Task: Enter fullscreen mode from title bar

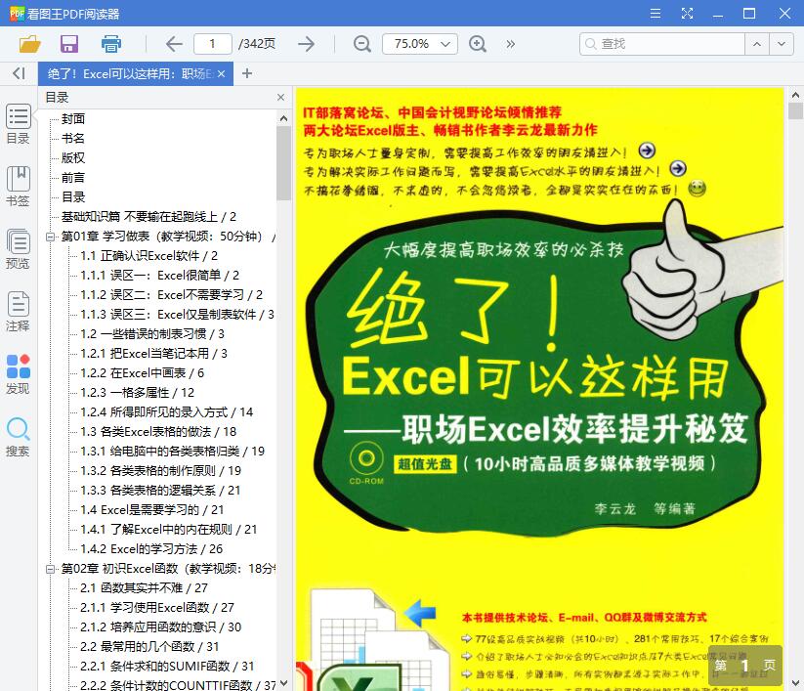Action: point(687,14)
